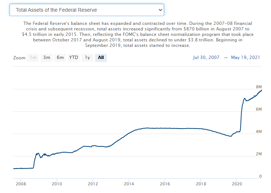The width and height of the screenshot is (271, 193).
Task: Edit the end date May 19, 2021
Action: [x=246, y=57]
